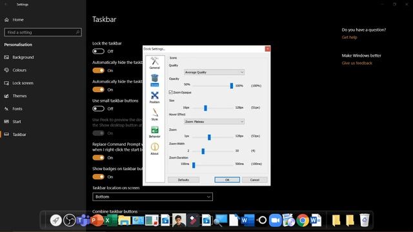Uncheck the Zoom Opaque checkbox

click(170, 92)
